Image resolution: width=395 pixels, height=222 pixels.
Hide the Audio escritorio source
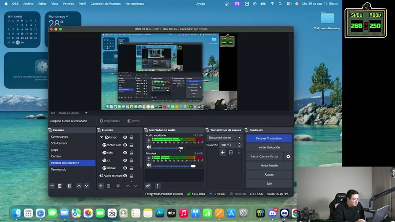pyautogui.click(x=125, y=175)
